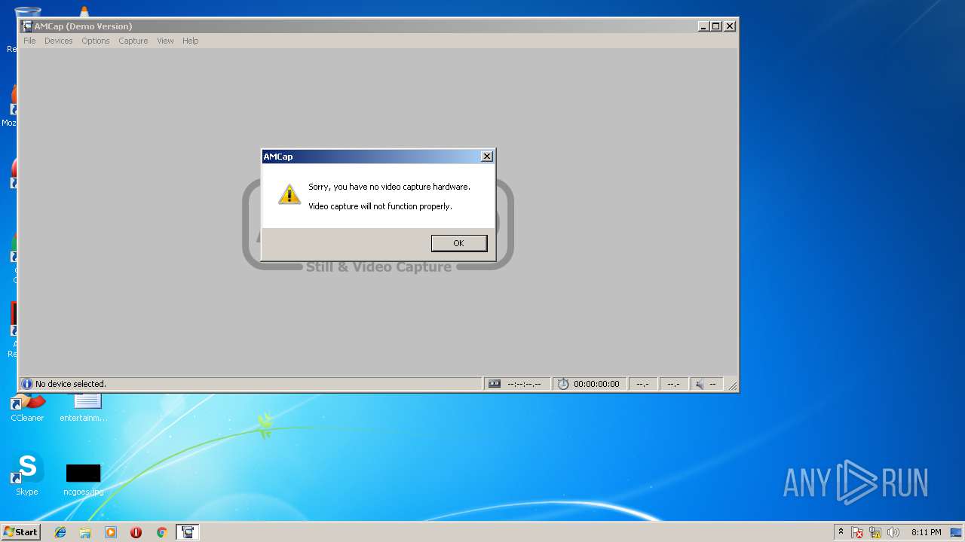Click the warning triangle icon in dialog
The height and width of the screenshot is (542, 965).
(x=289, y=195)
